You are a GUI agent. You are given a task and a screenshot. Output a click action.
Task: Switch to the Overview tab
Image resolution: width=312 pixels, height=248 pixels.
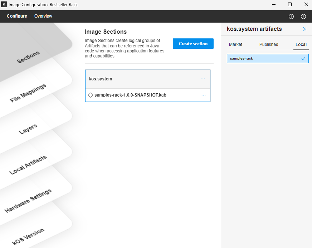coord(43,16)
